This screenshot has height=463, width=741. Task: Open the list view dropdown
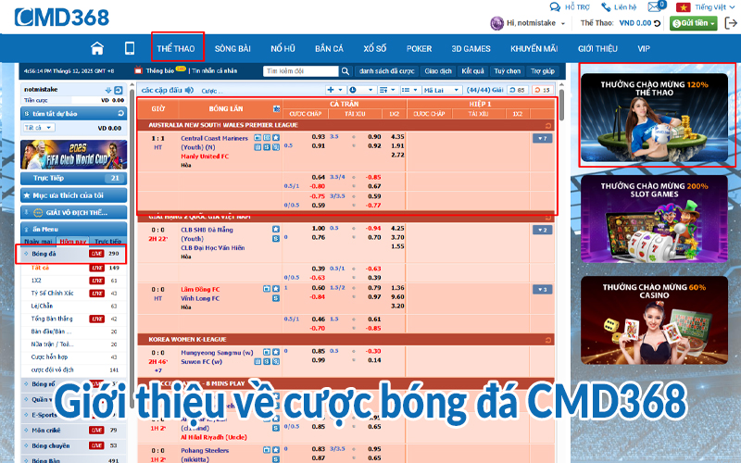pyautogui.click(x=409, y=90)
